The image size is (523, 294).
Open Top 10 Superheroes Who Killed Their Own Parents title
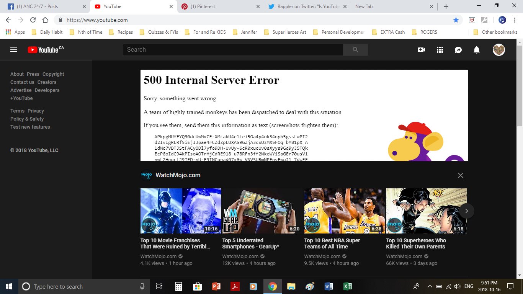416,243
